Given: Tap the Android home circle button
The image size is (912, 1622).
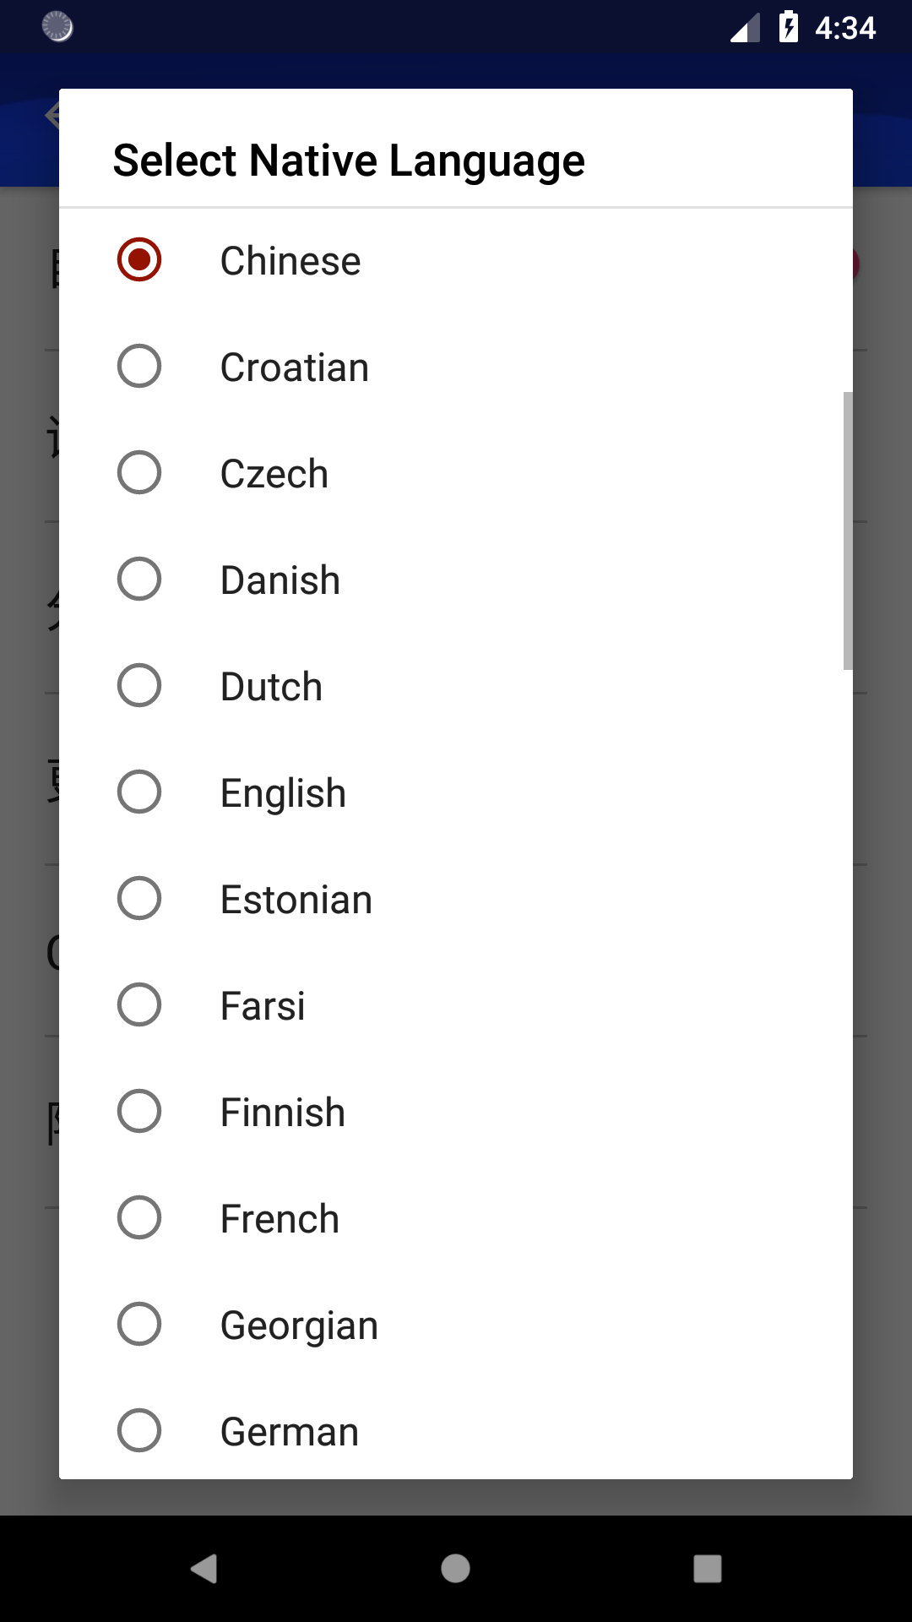Looking at the screenshot, I should [455, 1569].
